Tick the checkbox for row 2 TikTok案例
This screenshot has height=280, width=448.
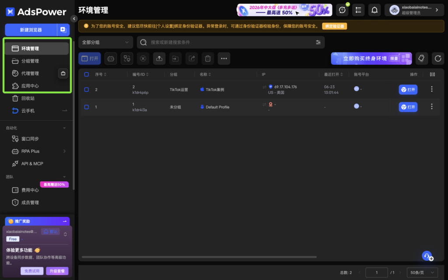coord(86,89)
